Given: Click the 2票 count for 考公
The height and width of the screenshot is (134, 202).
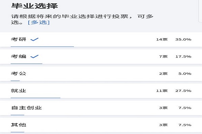Looking at the screenshot, I should click(163, 74).
